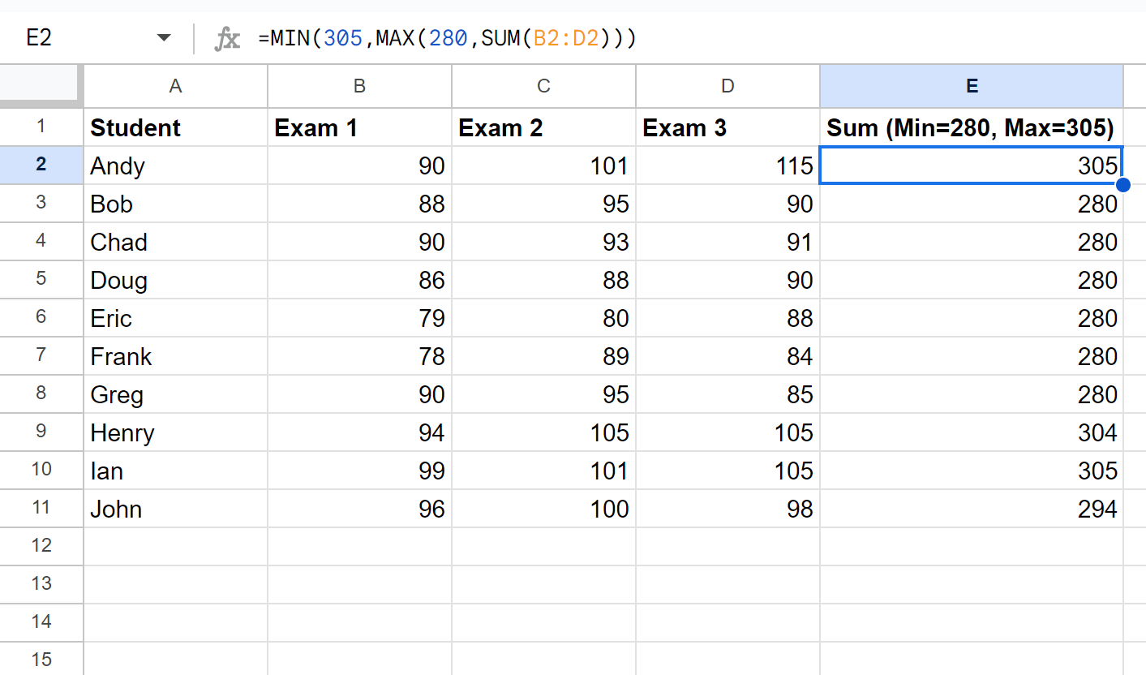Click the formula bar containing the MIN formula
This screenshot has height=675, width=1146.
[x=697, y=38]
